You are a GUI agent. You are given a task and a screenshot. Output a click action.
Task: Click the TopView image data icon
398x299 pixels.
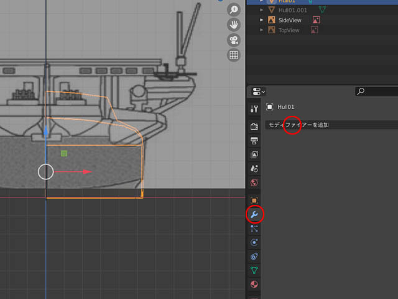tap(315, 30)
